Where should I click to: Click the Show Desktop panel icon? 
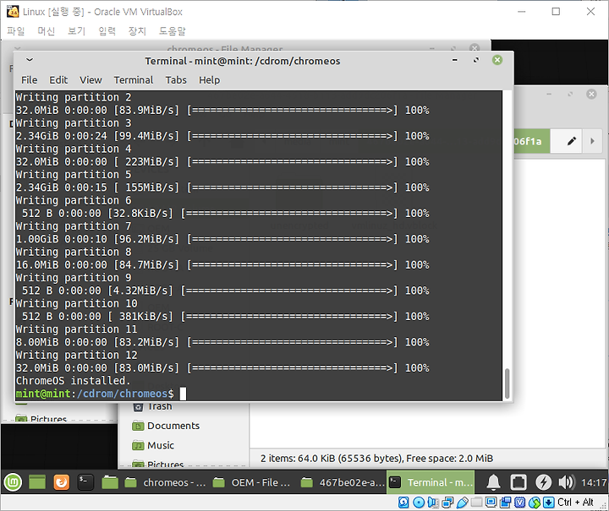(x=37, y=482)
